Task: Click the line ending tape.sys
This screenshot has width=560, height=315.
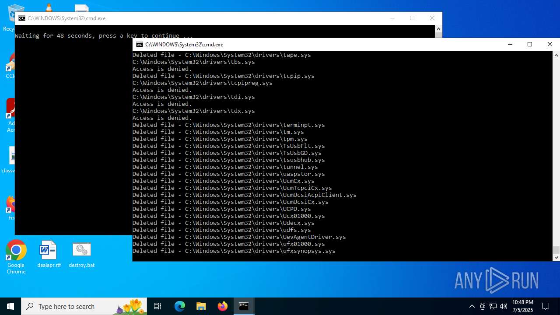Action: (222, 55)
